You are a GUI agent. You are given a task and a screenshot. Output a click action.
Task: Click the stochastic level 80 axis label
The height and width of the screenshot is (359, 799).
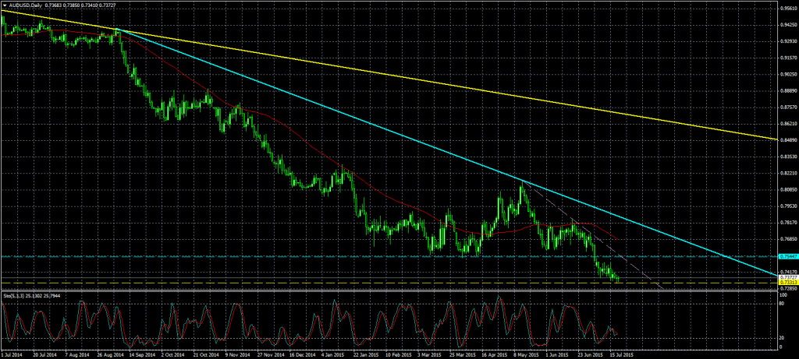(781, 304)
